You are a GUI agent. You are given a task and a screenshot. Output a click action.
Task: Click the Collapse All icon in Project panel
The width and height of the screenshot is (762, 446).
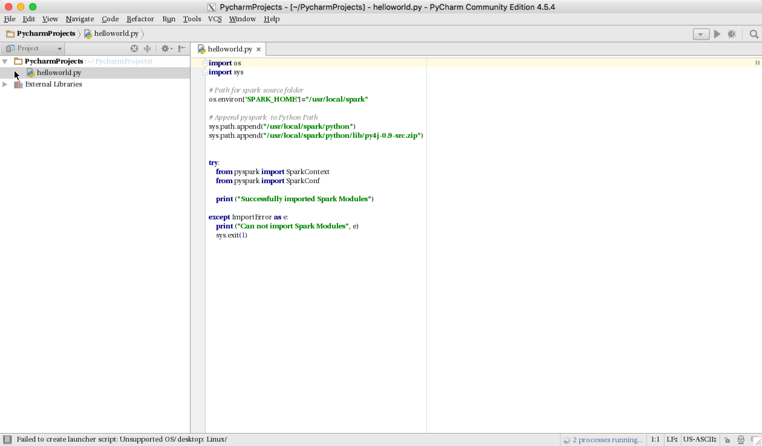147,48
